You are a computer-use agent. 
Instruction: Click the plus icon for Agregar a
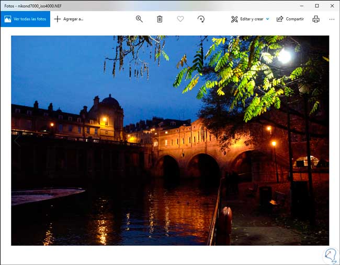tap(58, 19)
